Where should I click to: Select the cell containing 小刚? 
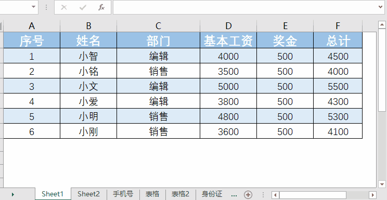(88, 131)
